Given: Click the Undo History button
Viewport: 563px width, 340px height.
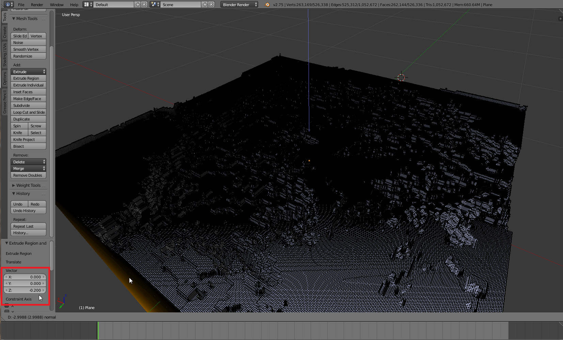Looking at the screenshot, I should 28,211.
